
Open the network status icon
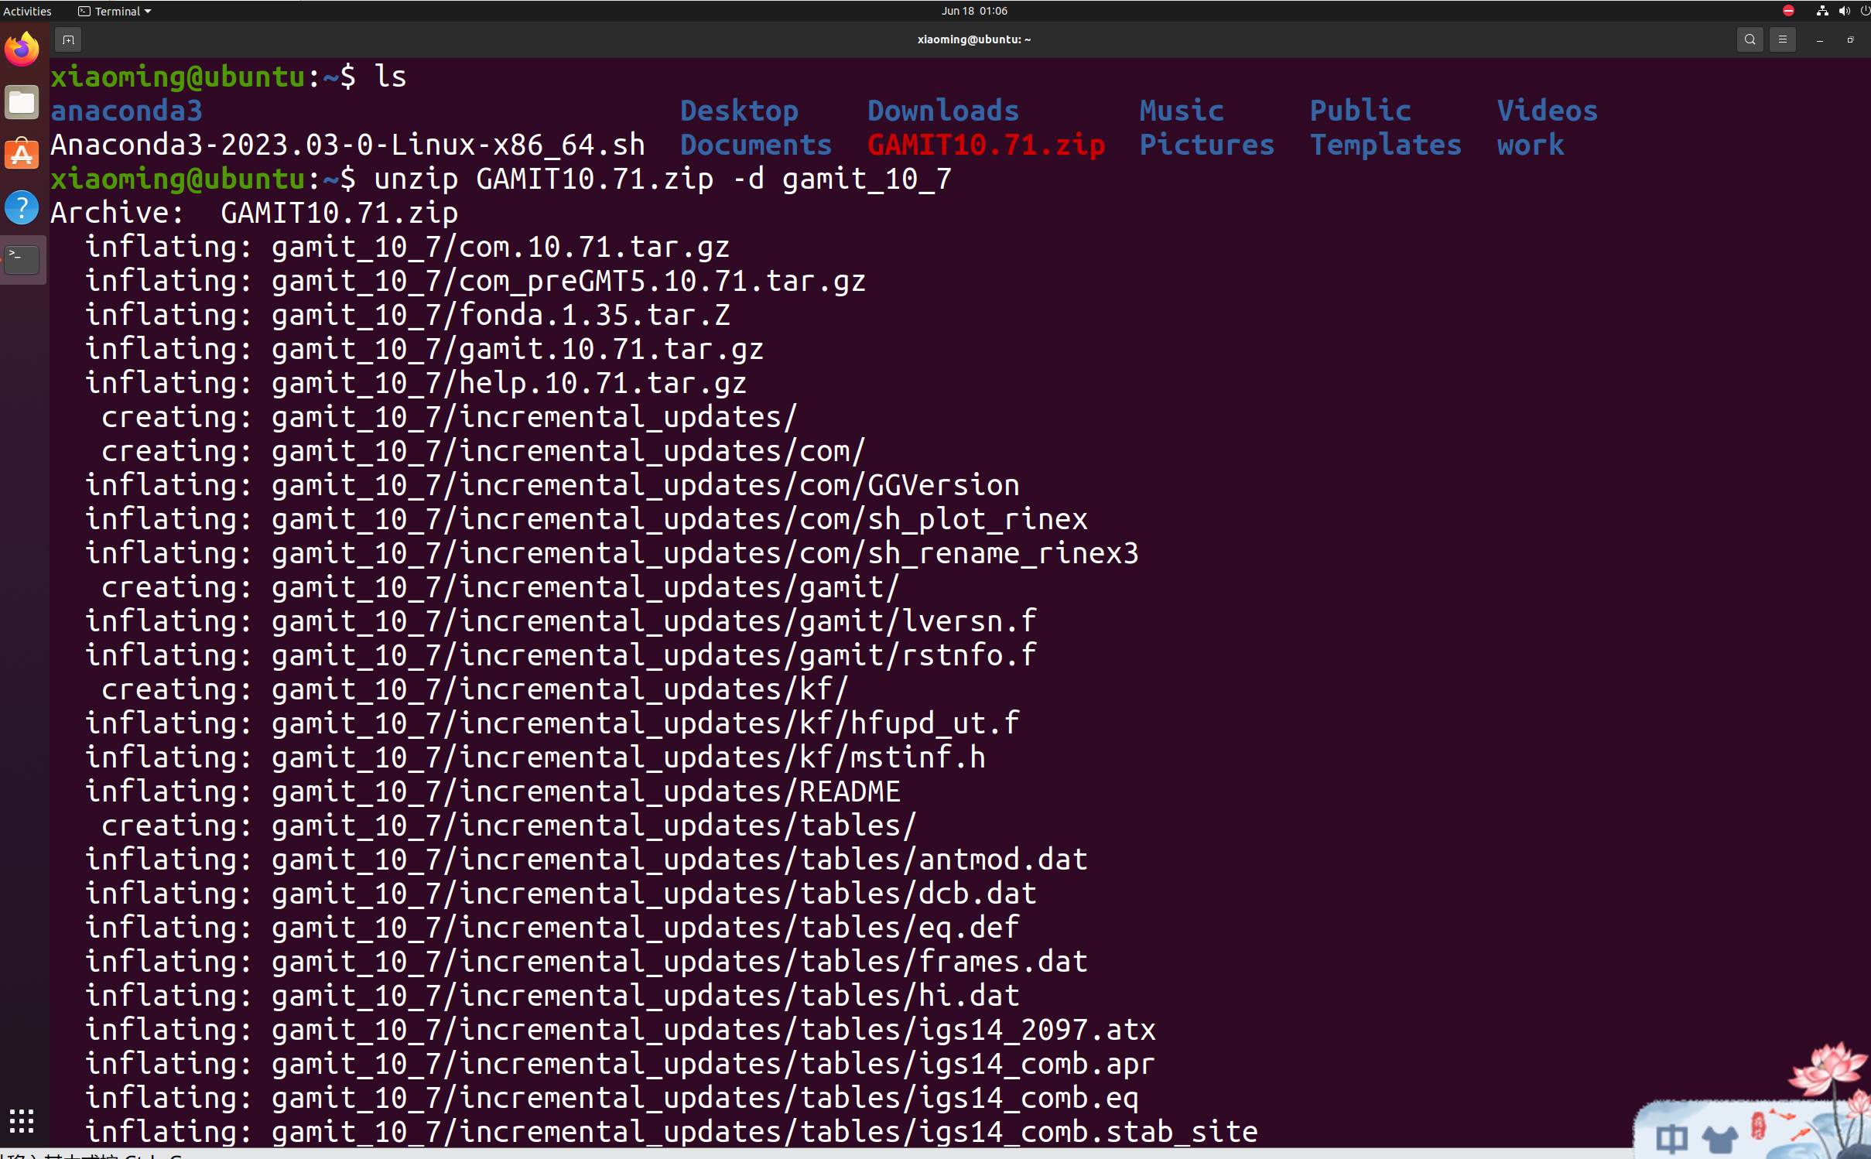tap(1822, 11)
